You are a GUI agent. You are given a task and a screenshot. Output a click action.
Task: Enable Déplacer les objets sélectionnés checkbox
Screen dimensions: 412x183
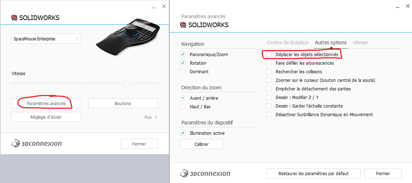tap(269, 54)
